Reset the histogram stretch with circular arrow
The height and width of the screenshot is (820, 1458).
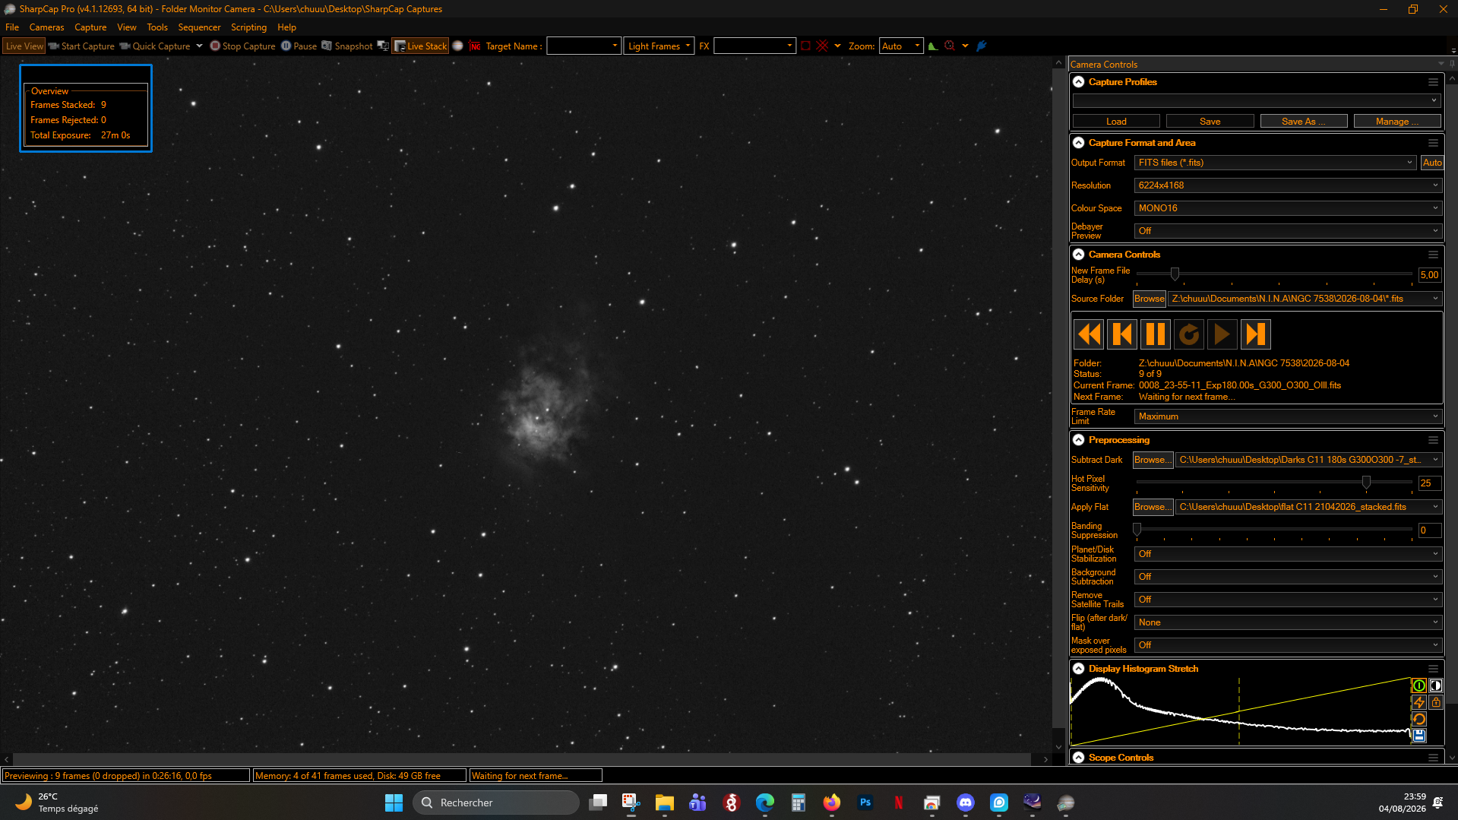[1418, 719]
